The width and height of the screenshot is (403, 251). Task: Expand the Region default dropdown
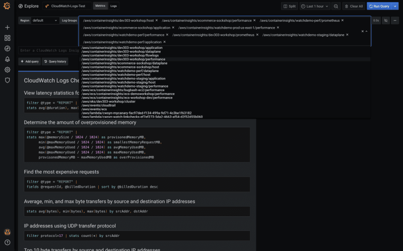[45, 21]
